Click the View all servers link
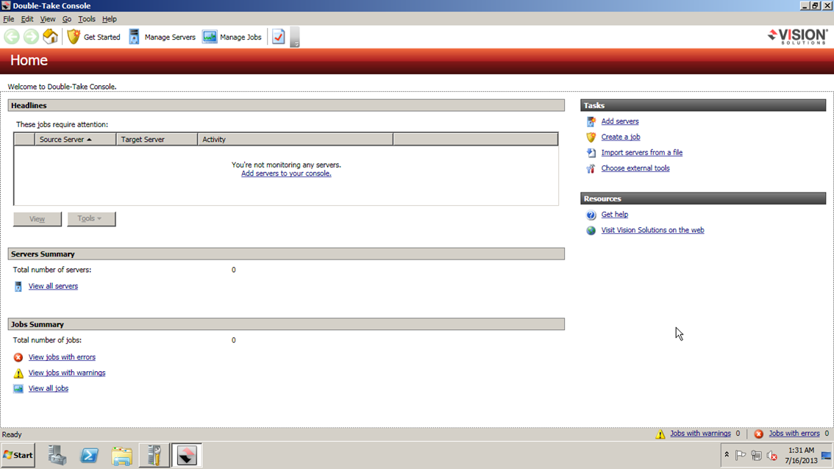 pyautogui.click(x=53, y=287)
